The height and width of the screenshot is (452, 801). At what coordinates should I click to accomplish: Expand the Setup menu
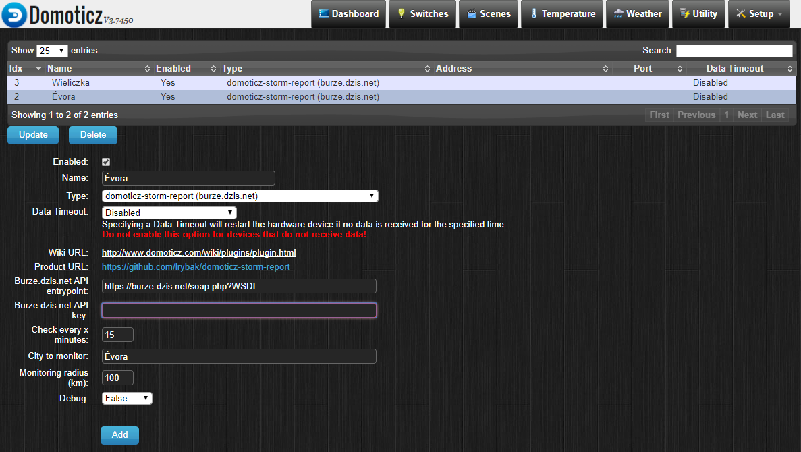(x=758, y=13)
